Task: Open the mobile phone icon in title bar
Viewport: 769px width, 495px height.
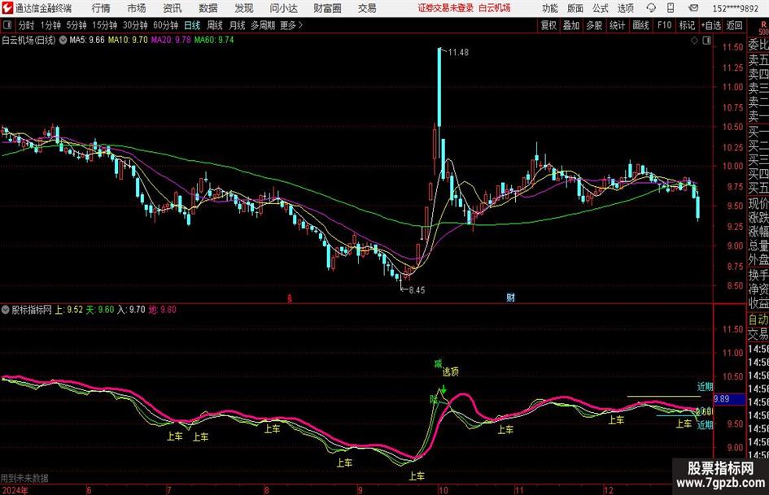Action: coord(671,8)
